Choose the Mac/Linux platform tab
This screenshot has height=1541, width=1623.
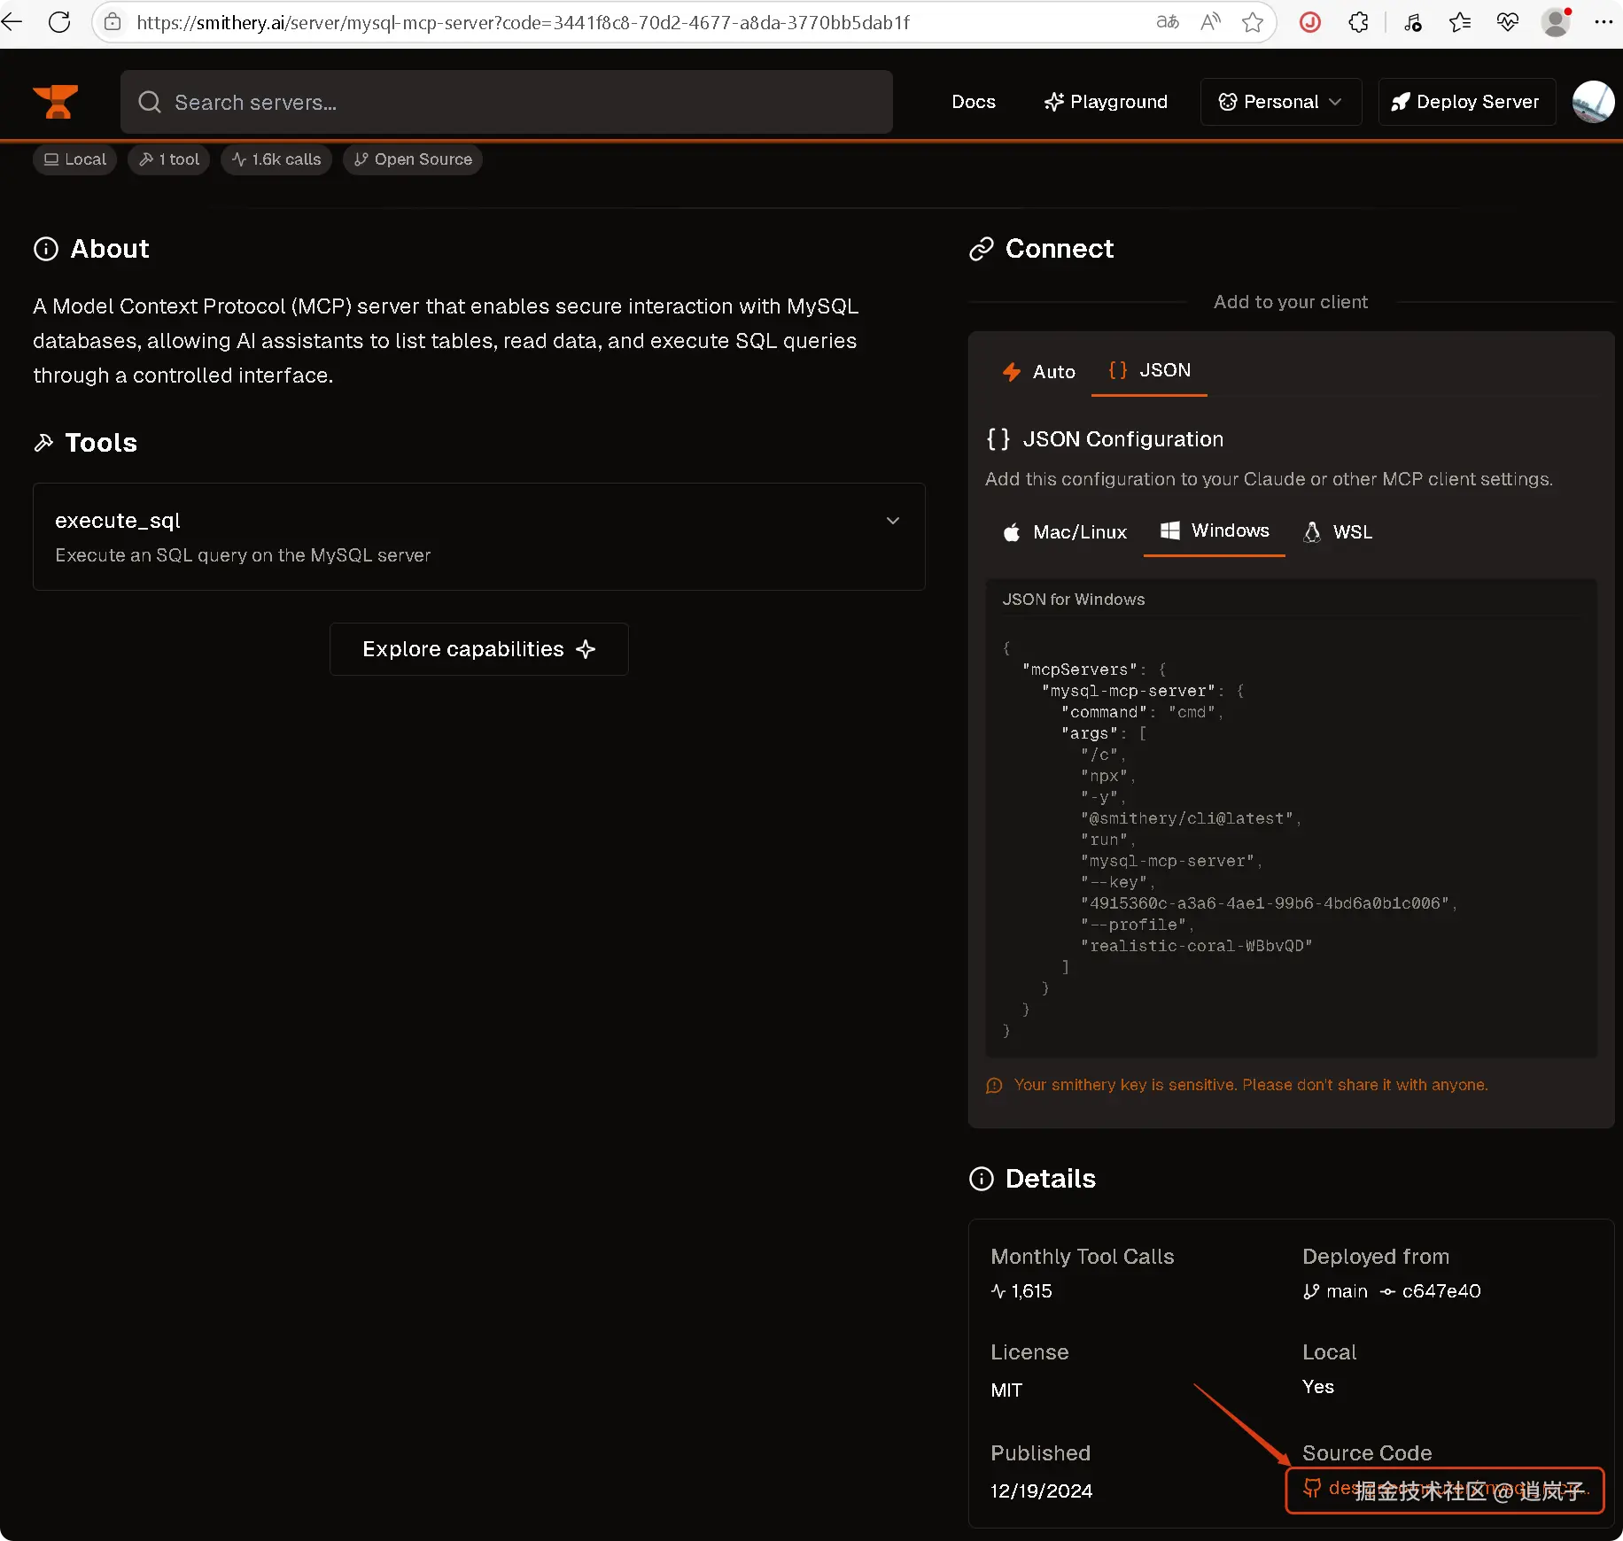coord(1064,532)
